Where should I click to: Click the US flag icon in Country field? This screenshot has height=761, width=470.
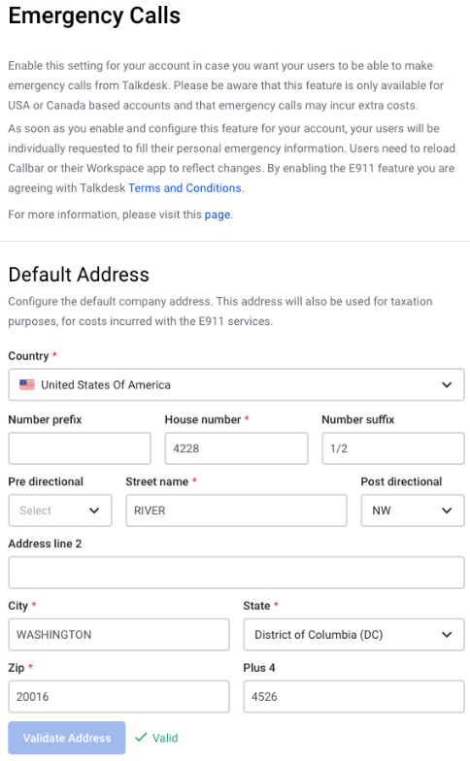[x=27, y=384]
